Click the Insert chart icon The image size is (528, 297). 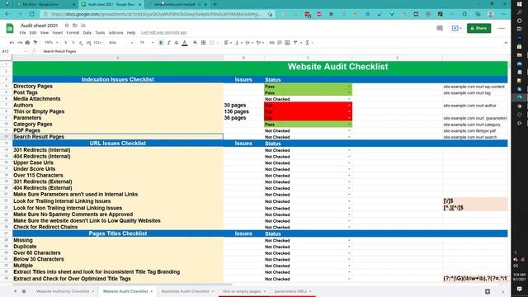(287, 43)
